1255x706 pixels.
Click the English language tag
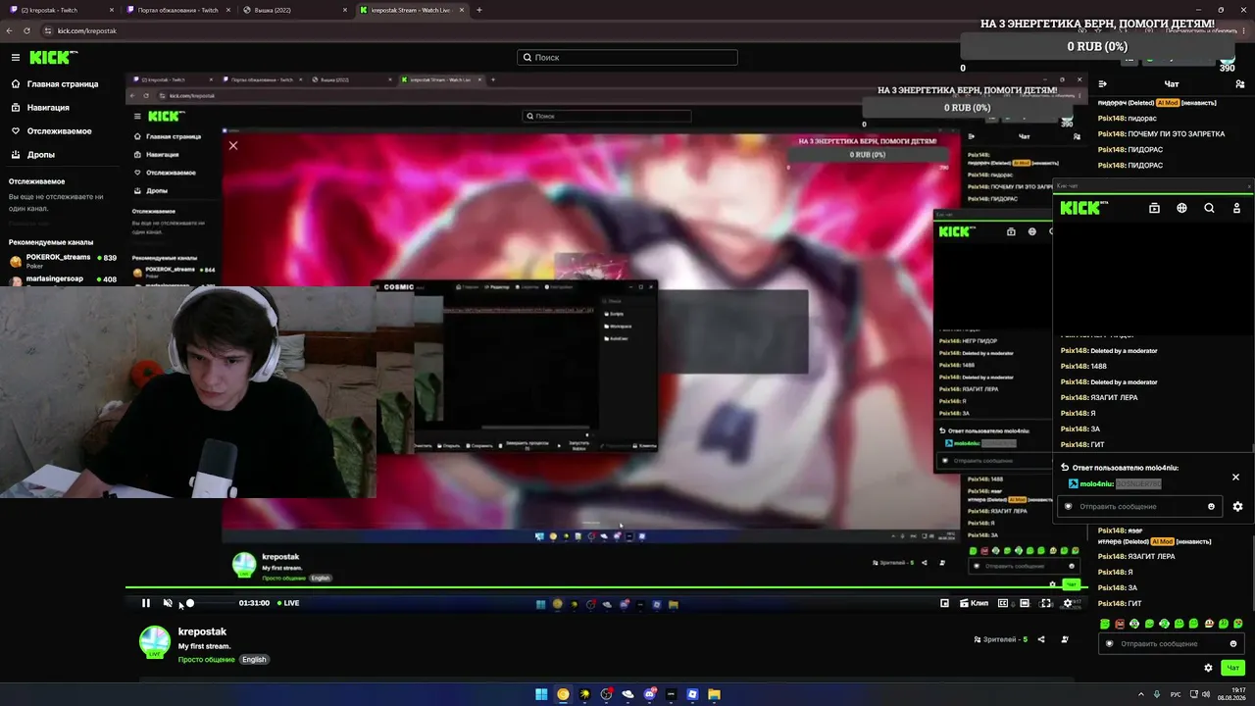tap(254, 660)
